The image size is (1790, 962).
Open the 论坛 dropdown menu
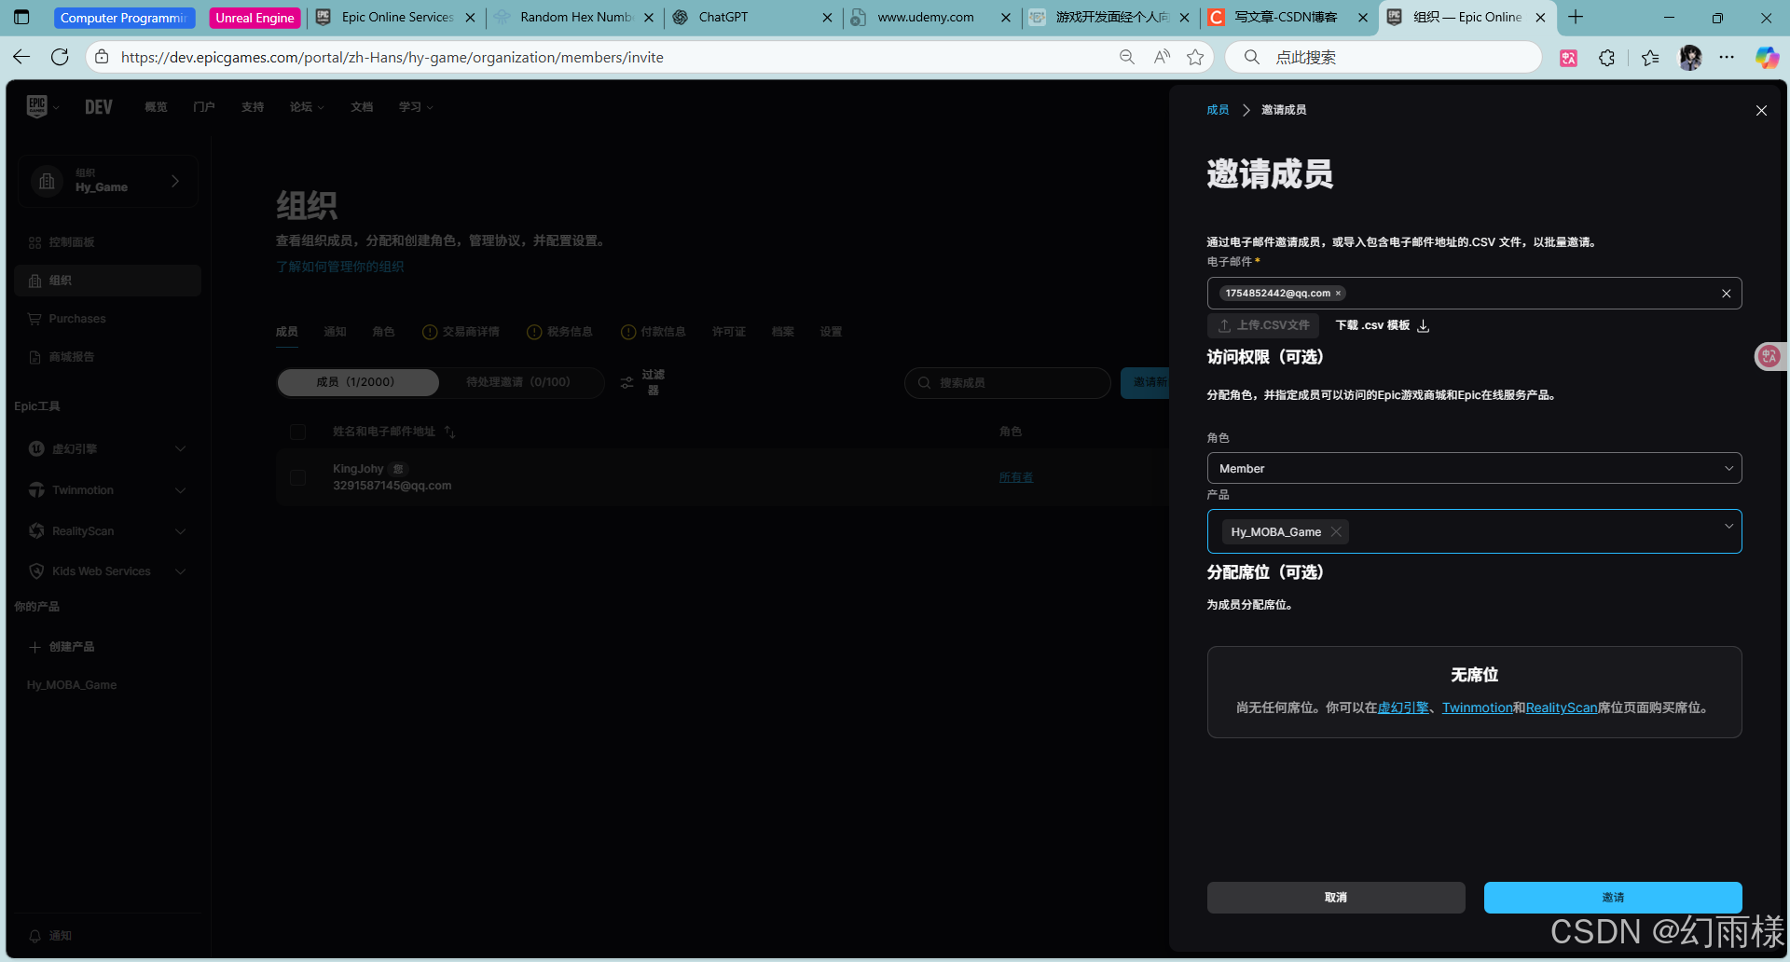pos(307,107)
